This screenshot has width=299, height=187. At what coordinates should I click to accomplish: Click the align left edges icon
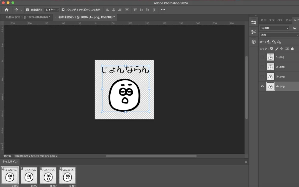(x=107, y=10)
